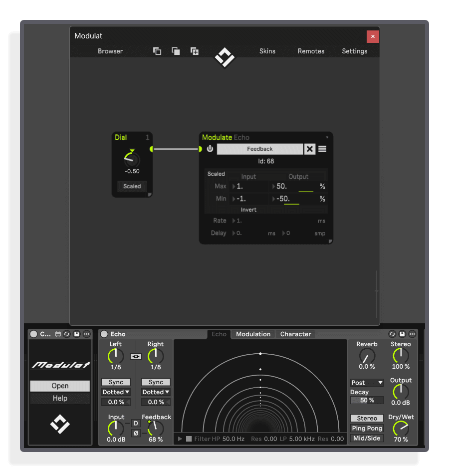This screenshot has height=472, width=449.
Task: Click the Decay 50 % slider
Action: pos(367,400)
